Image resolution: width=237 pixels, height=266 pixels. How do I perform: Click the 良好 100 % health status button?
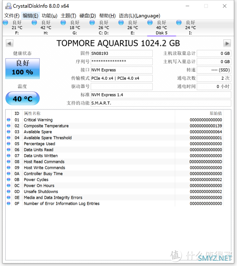pyautogui.click(x=22, y=68)
